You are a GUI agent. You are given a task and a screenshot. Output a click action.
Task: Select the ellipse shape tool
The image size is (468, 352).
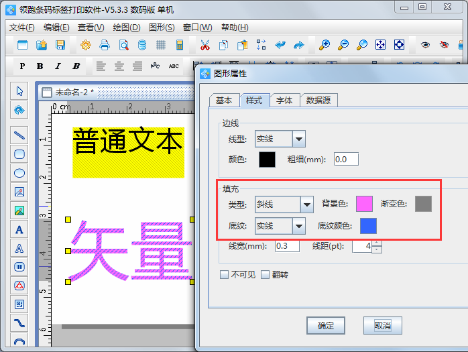[x=19, y=173]
